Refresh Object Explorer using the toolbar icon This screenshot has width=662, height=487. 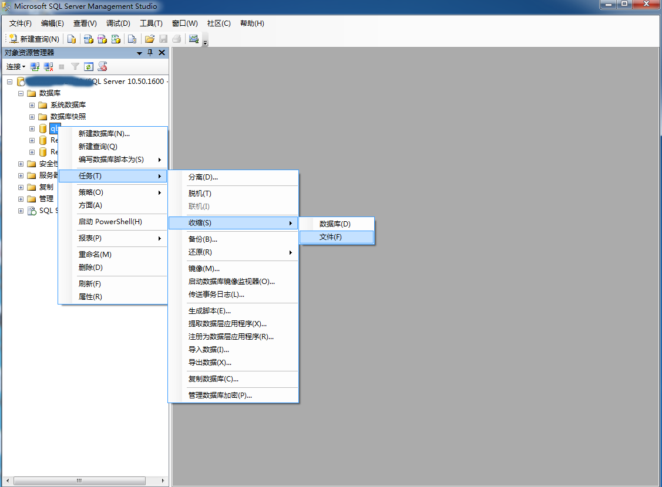(89, 67)
